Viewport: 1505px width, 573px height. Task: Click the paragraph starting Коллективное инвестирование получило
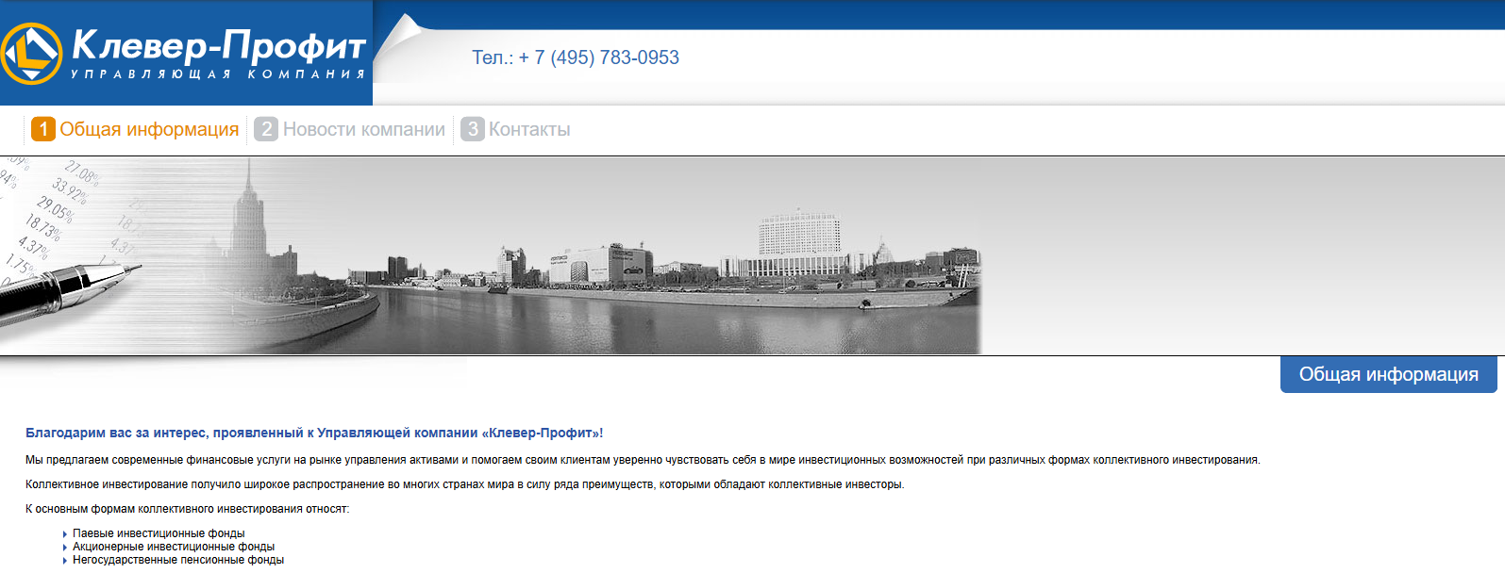coord(464,484)
